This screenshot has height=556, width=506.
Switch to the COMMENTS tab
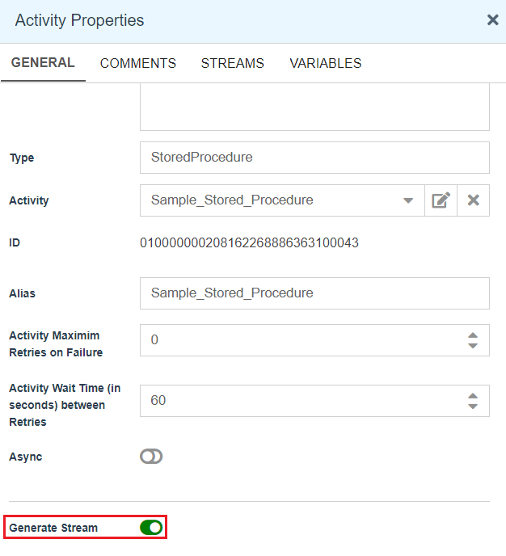point(138,63)
